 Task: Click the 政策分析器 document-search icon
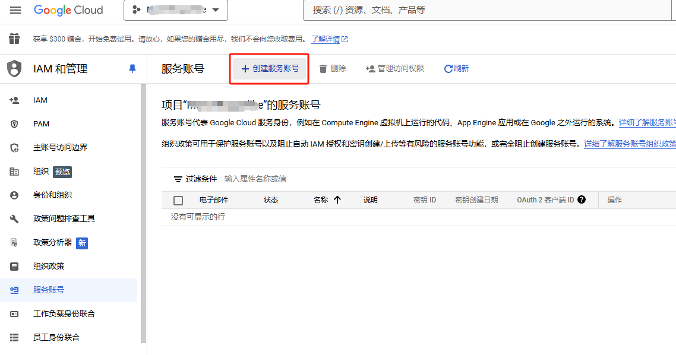click(14, 243)
